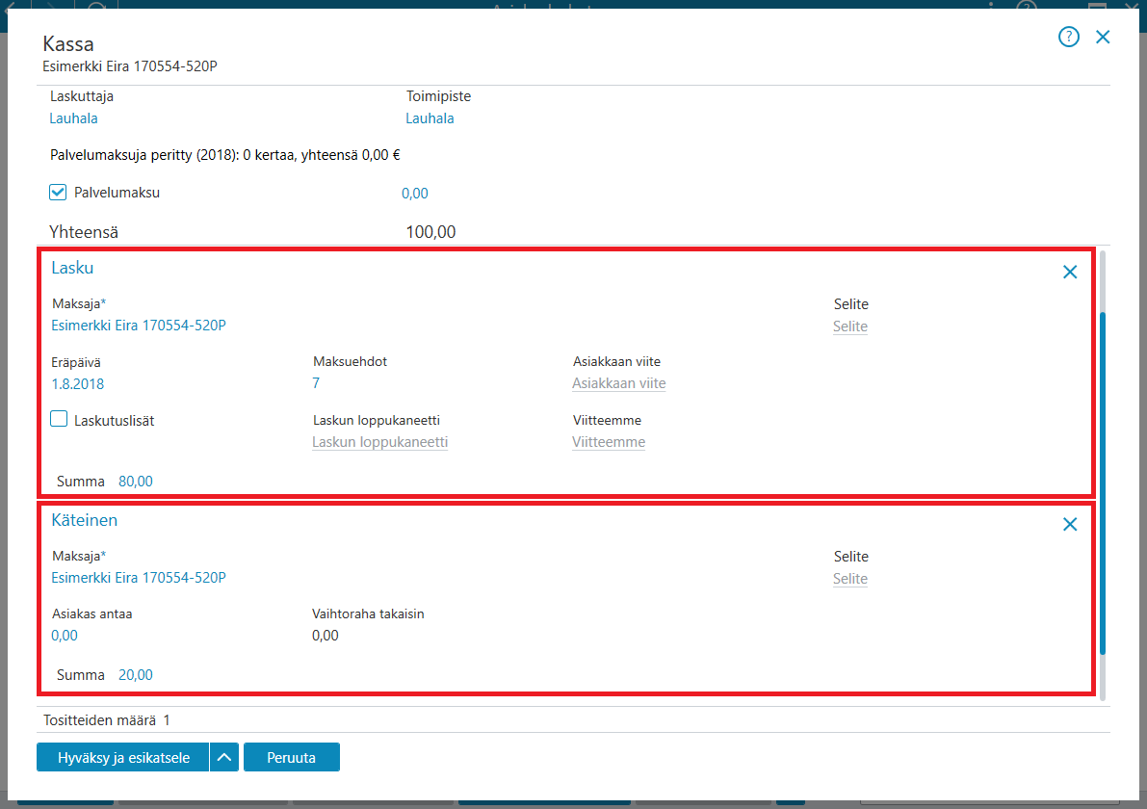The width and height of the screenshot is (1147, 809).
Task: Remove the Lasku payment section
Action: click(1069, 273)
